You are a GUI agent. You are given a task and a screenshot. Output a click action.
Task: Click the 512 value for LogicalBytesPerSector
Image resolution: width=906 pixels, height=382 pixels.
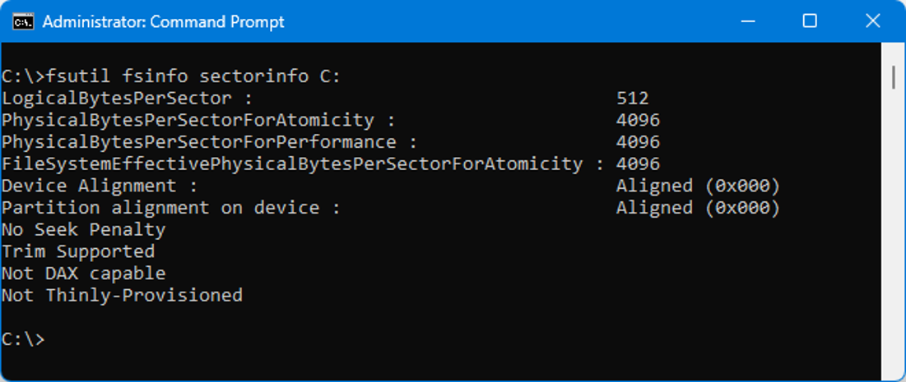pos(632,99)
